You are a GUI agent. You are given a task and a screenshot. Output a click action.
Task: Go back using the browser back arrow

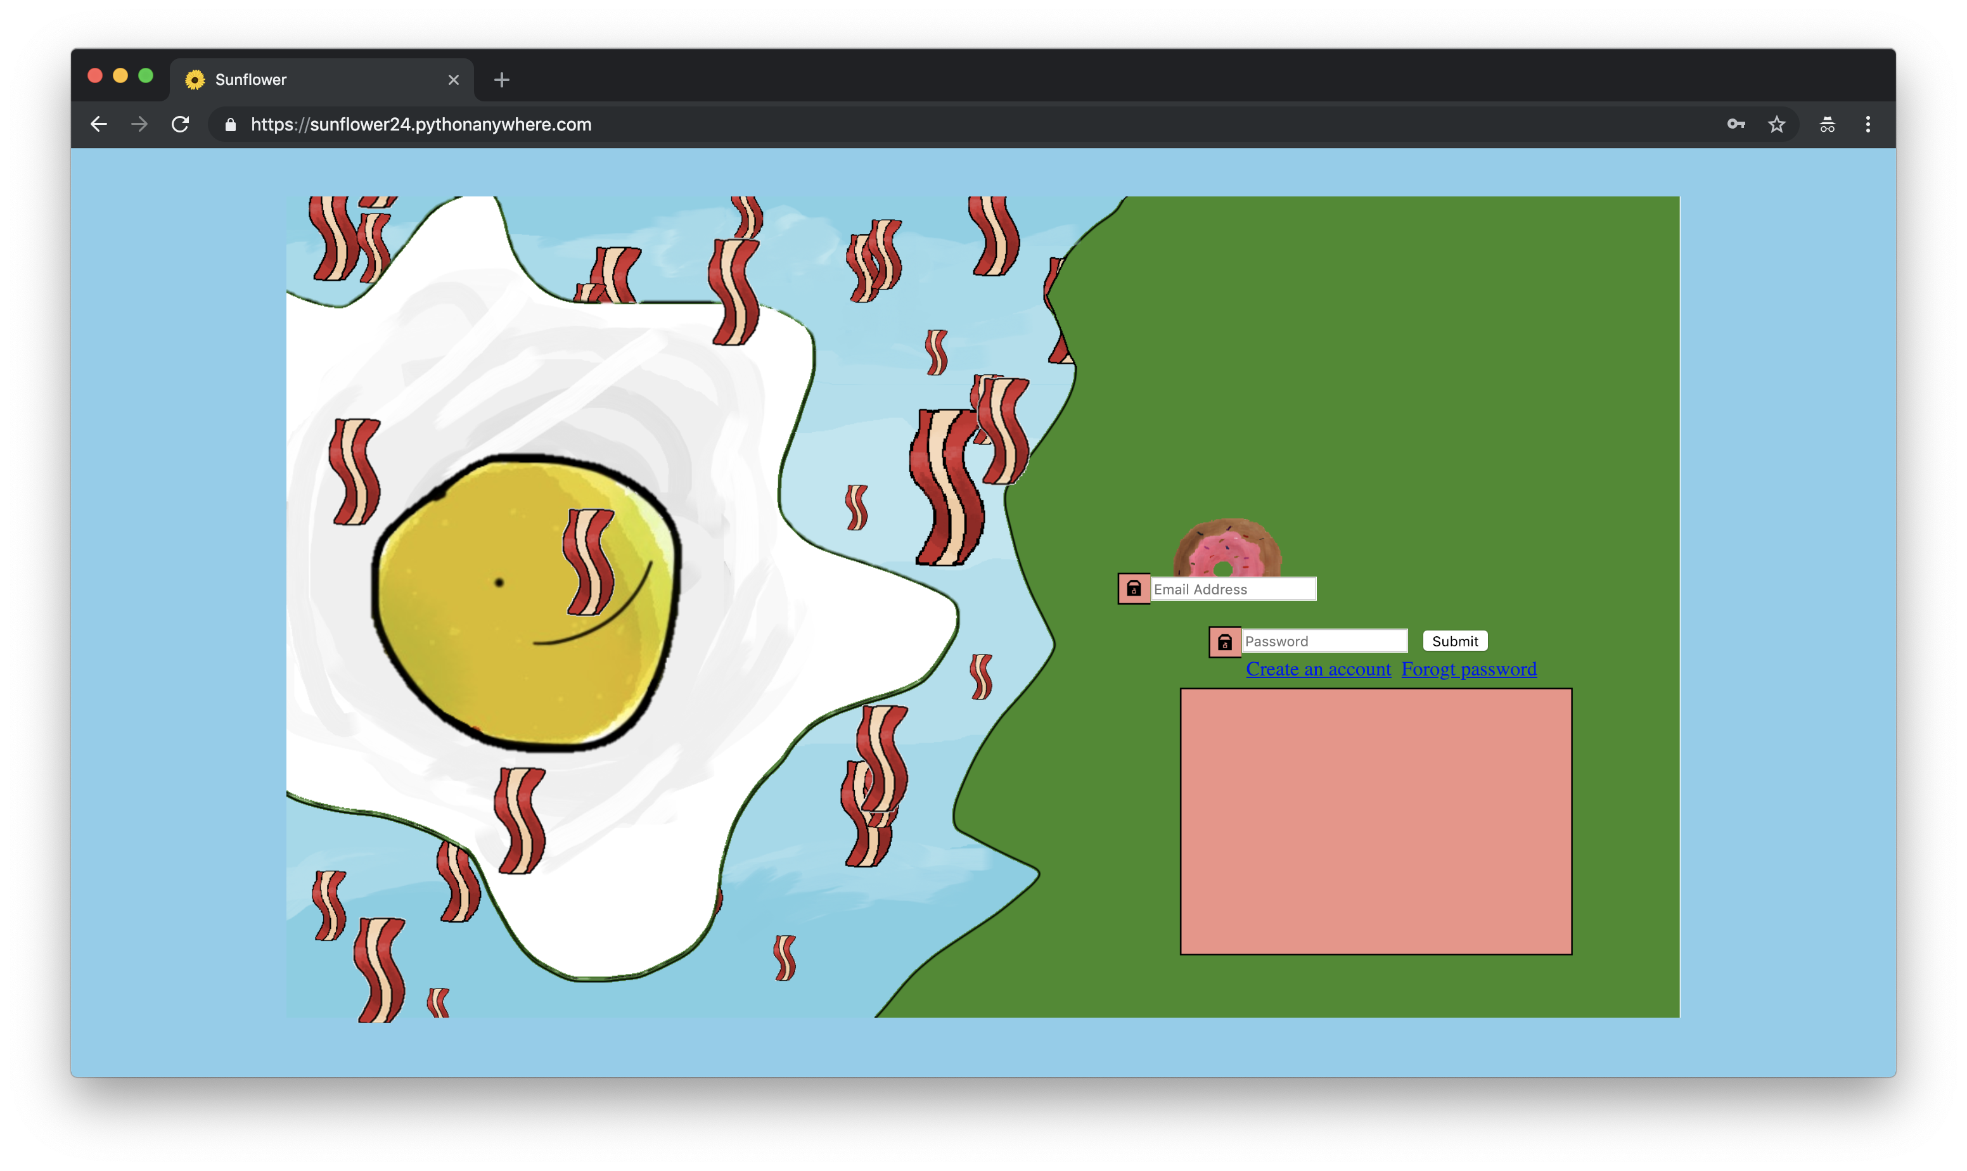coord(99,124)
